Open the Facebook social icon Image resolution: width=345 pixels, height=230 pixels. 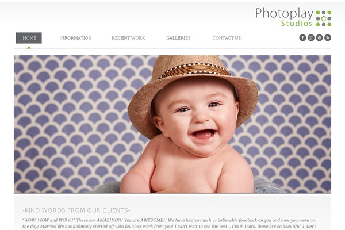click(x=302, y=37)
